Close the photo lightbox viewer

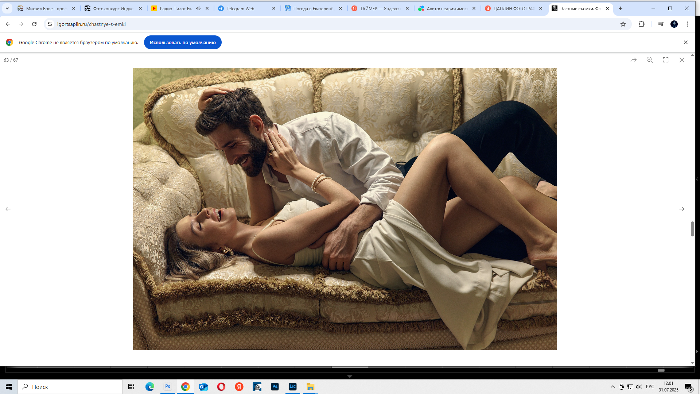click(x=682, y=60)
